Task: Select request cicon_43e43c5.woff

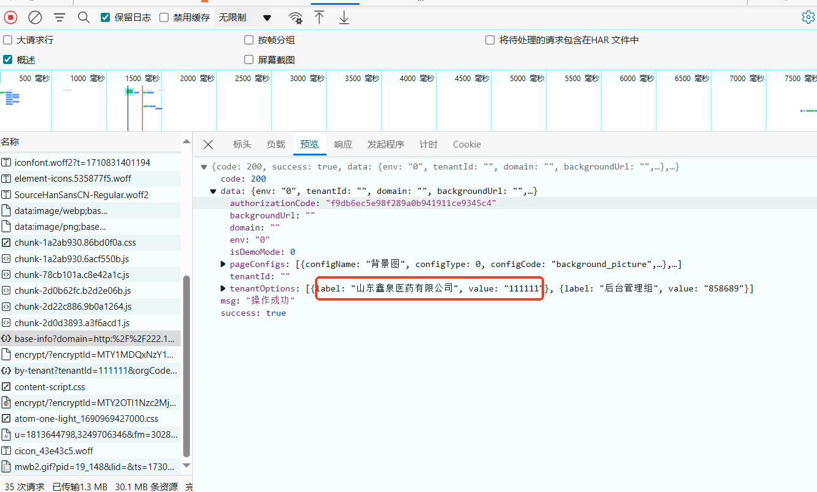Action: pyautogui.click(x=90, y=451)
